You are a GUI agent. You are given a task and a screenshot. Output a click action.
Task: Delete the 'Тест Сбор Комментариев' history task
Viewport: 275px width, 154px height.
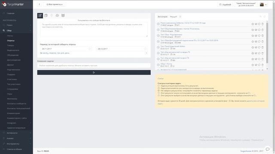[263, 30]
